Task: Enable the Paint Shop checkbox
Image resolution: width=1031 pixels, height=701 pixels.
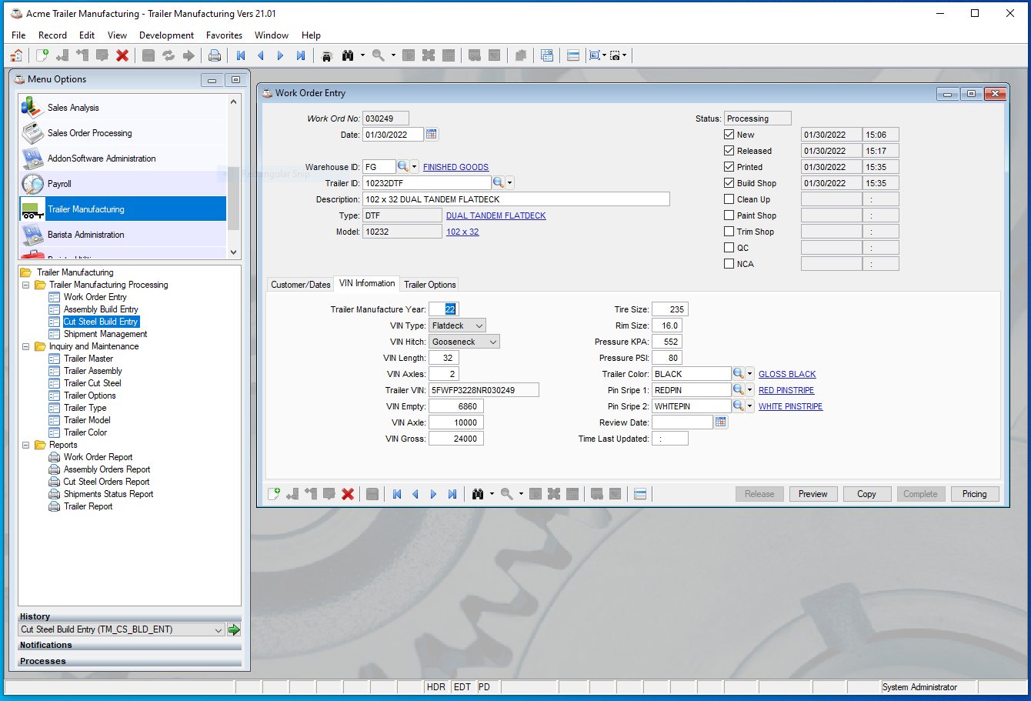Action: click(729, 215)
